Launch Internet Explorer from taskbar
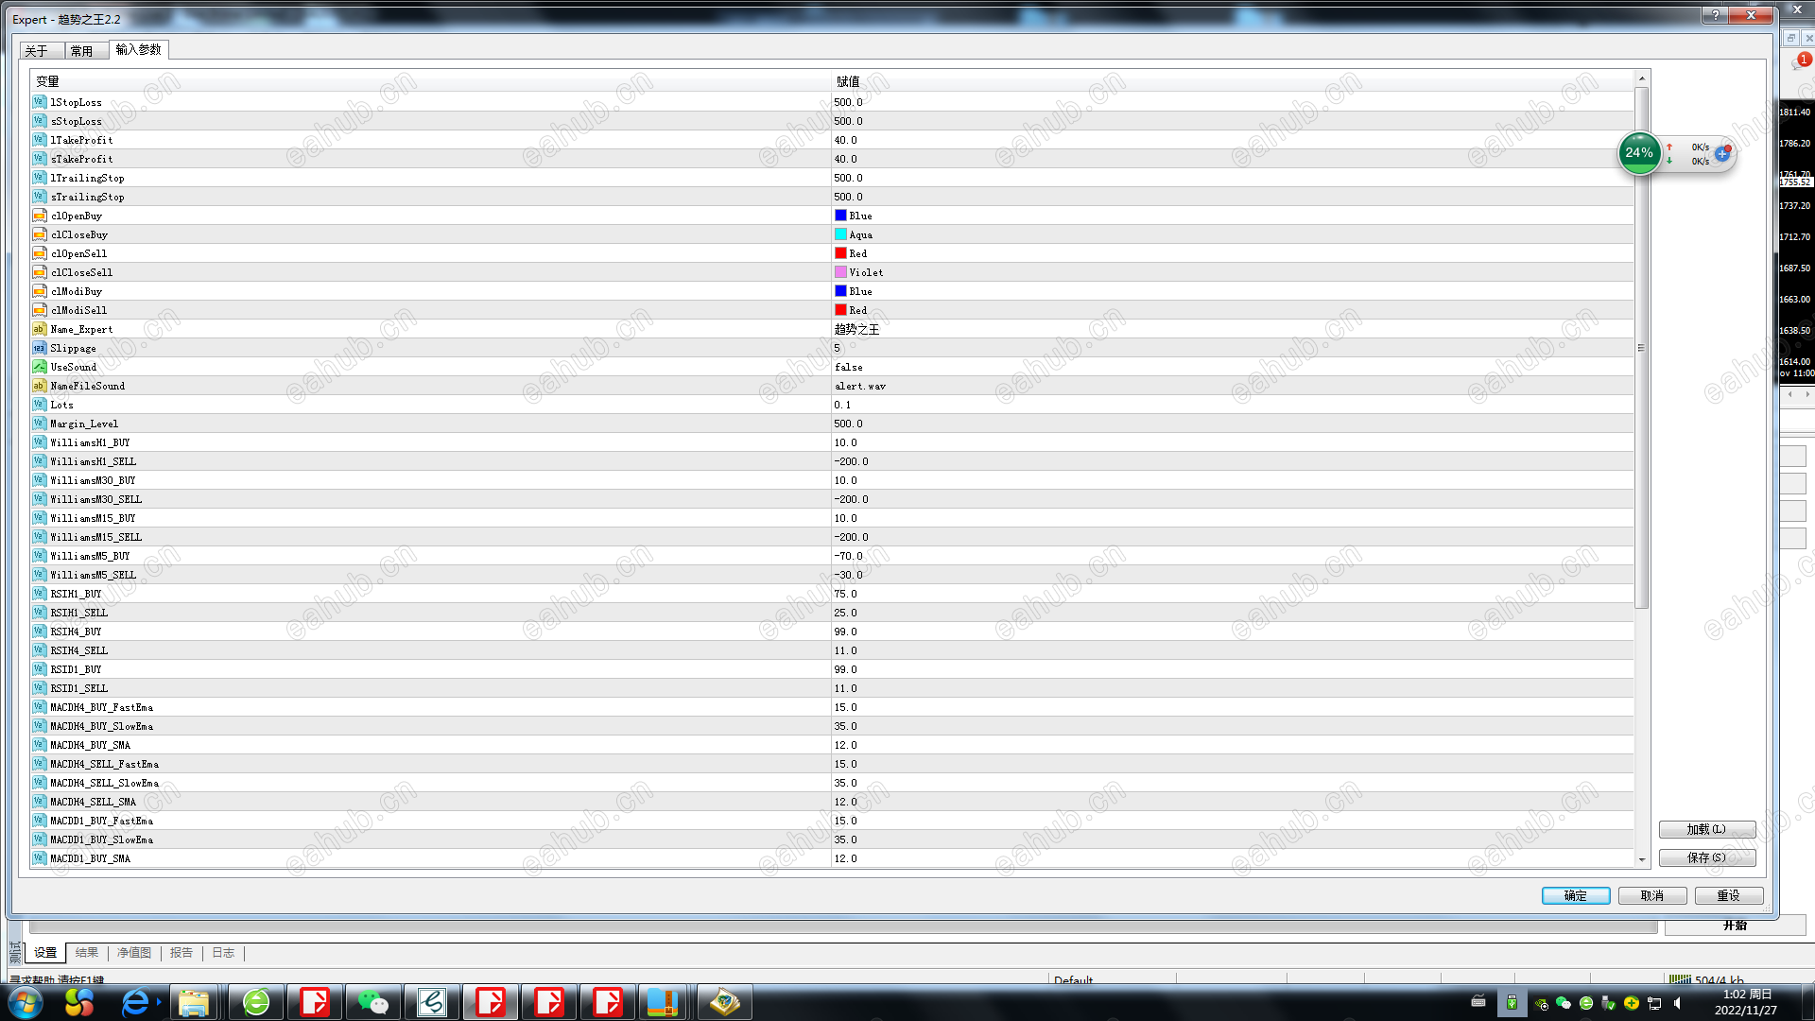The width and height of the screenshot is (1815, 1021). 135,1002
